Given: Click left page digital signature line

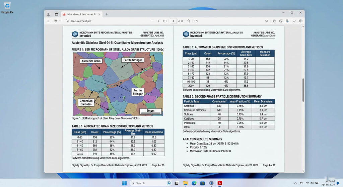Looking at the screenshot, I should 109,165.
